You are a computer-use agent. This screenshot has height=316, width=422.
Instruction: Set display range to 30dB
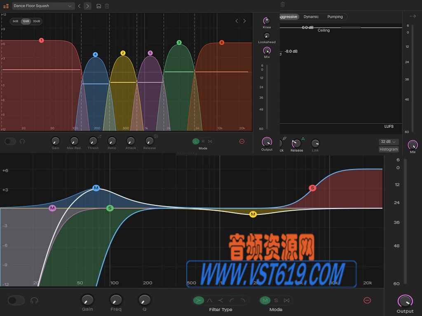pos(36,21)
